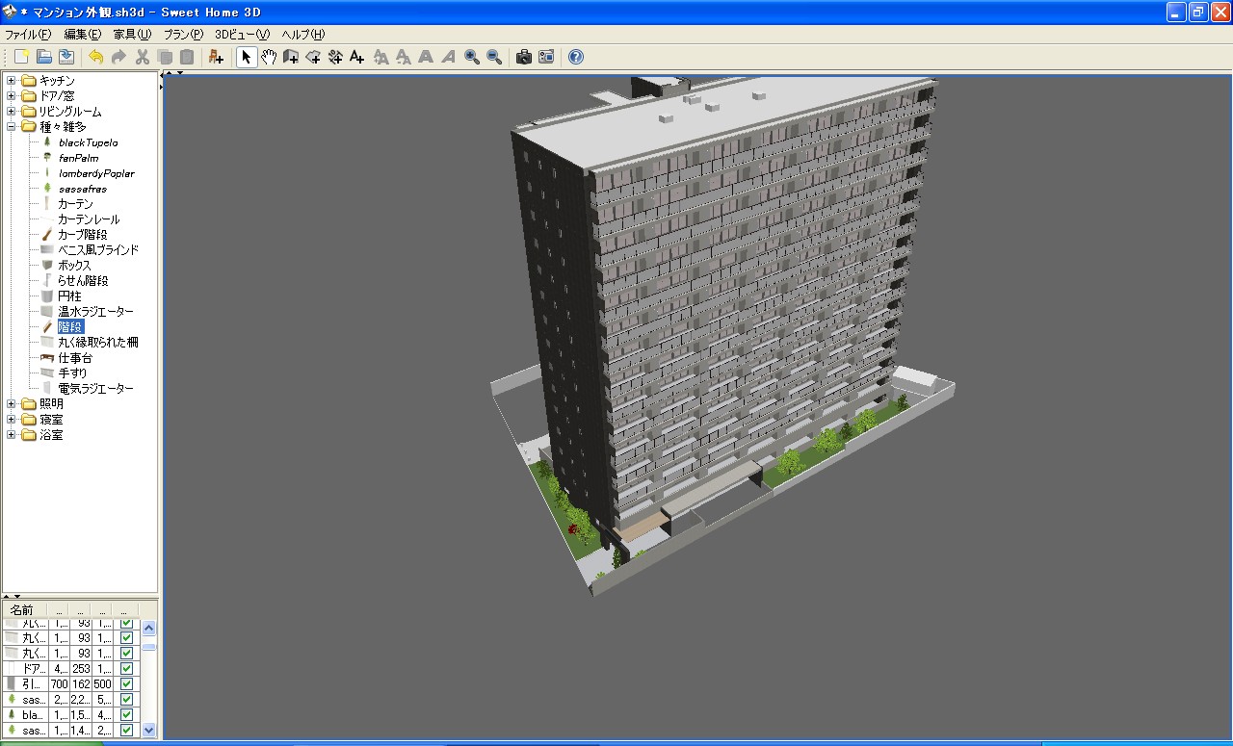Toggle visibility checkbox of the bla... tree row
The height and width of the screenshot is (746, 1233).
(x=126, y=715)
